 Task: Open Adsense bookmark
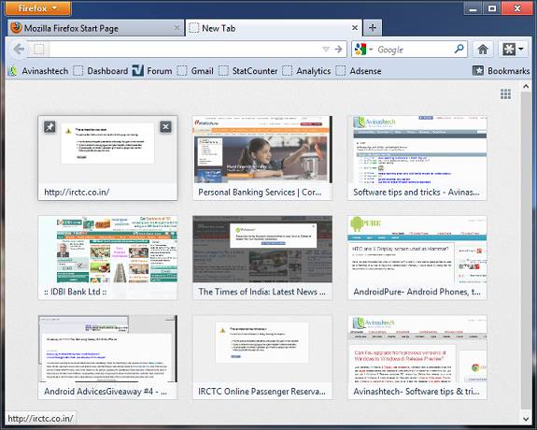coord(359,71)
